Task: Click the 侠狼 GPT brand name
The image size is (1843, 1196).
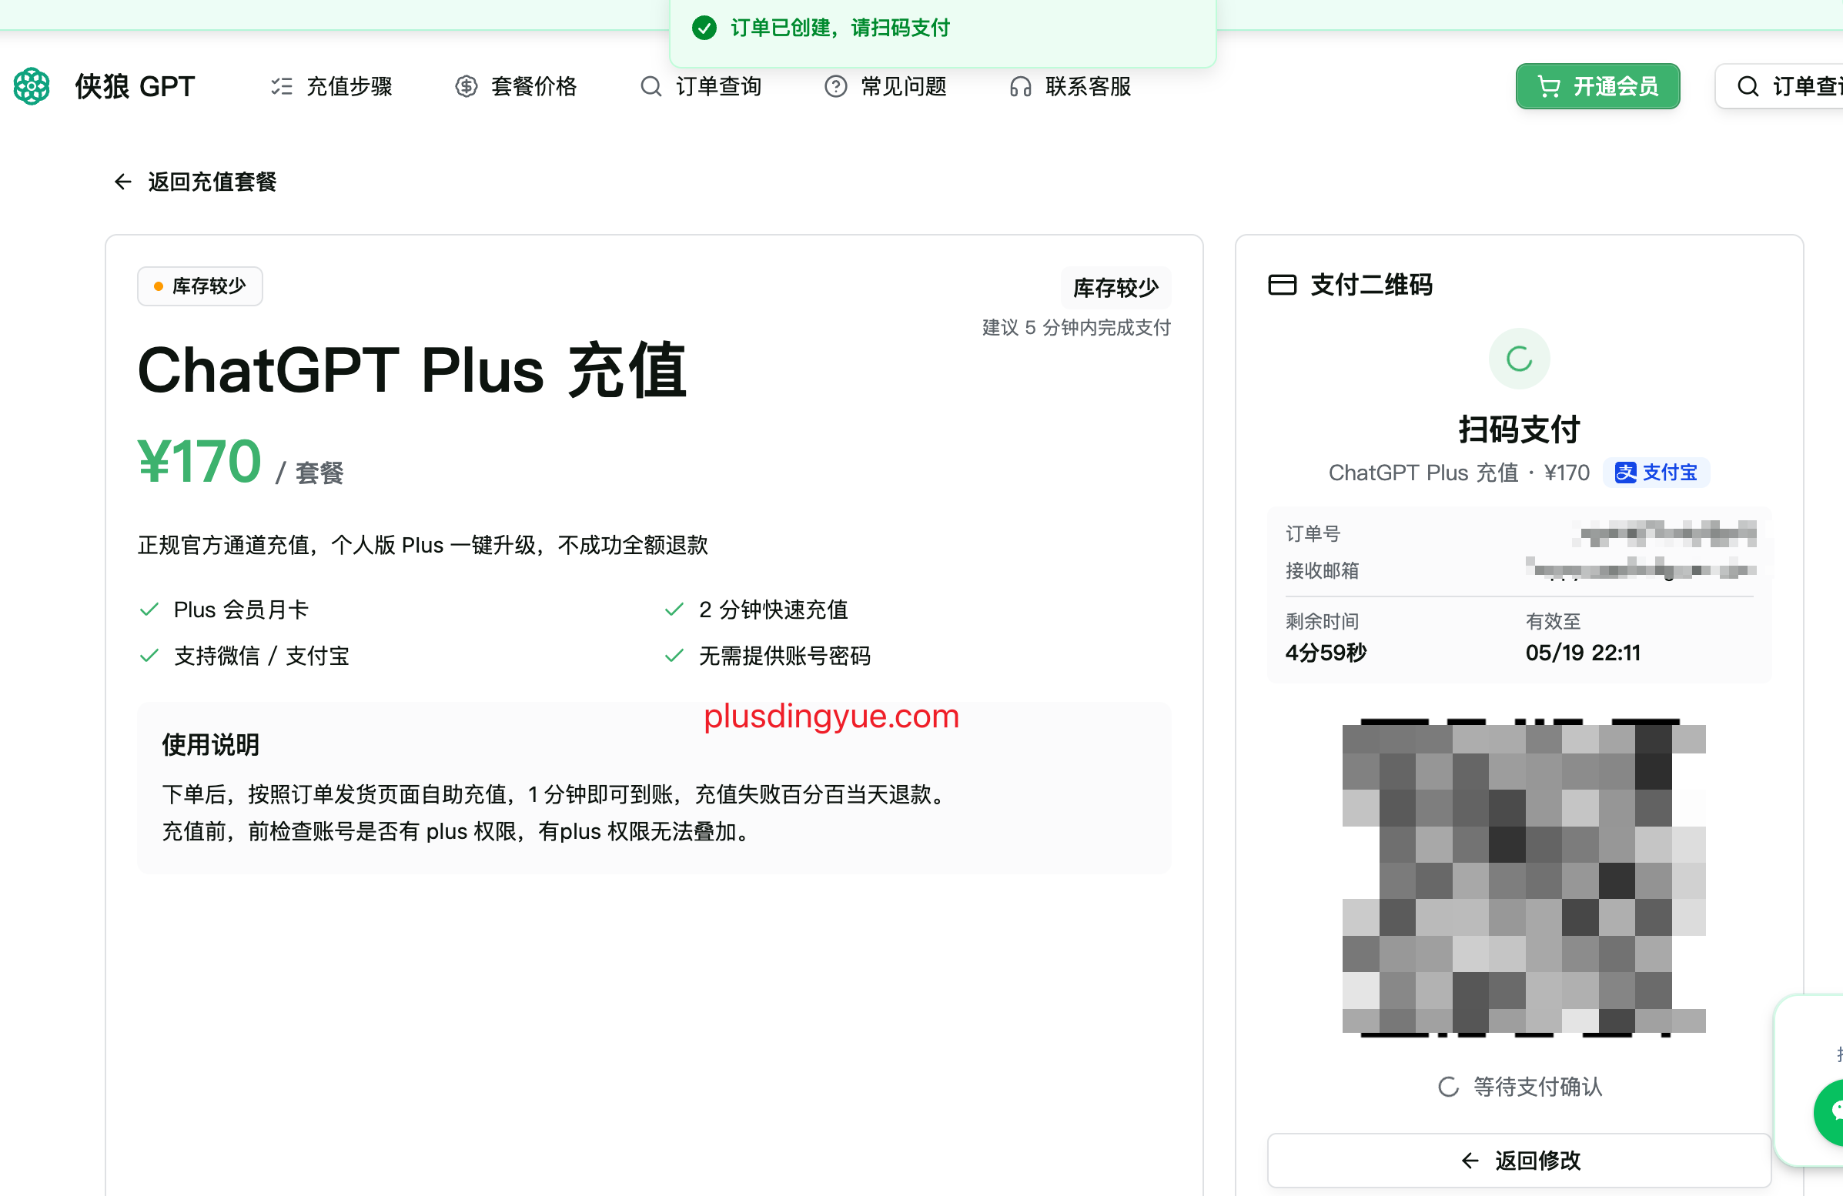Action: coord(135,86)
